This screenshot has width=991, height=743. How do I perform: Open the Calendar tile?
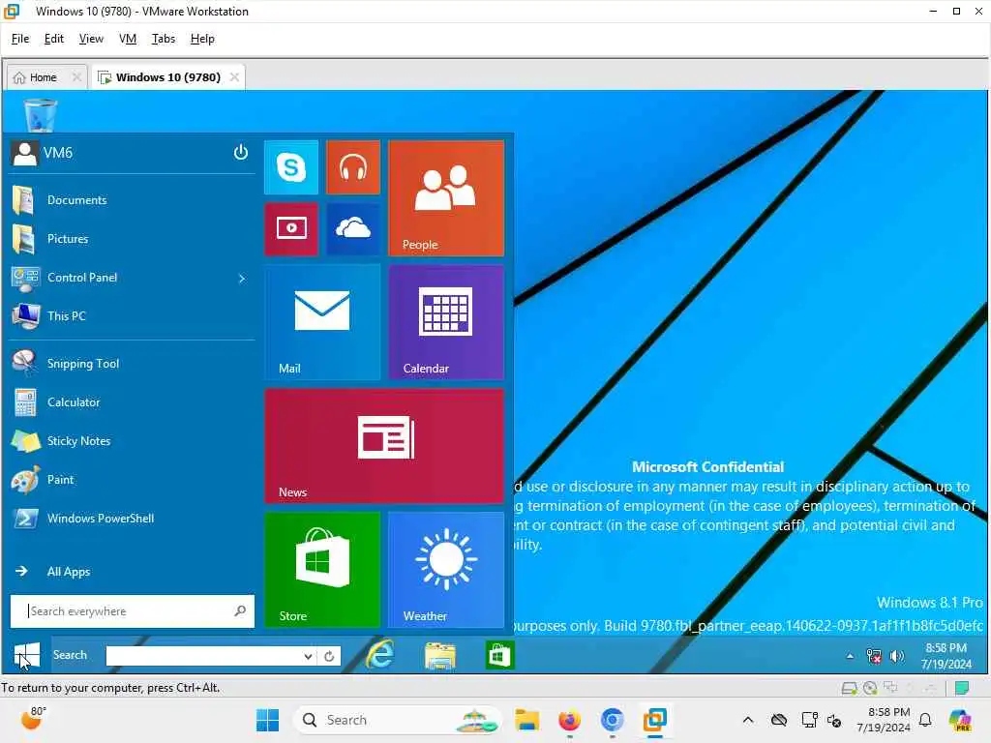pyautogui.click(x=445, y=322)
